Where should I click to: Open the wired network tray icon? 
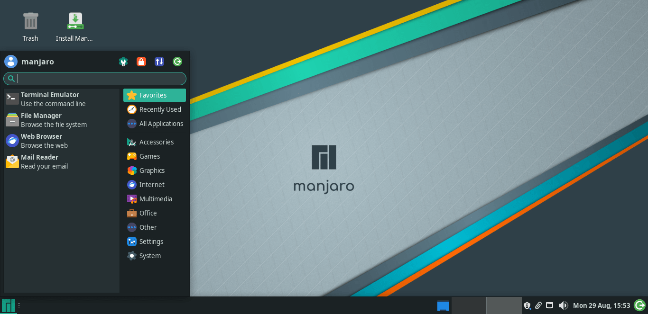(550, 305)
